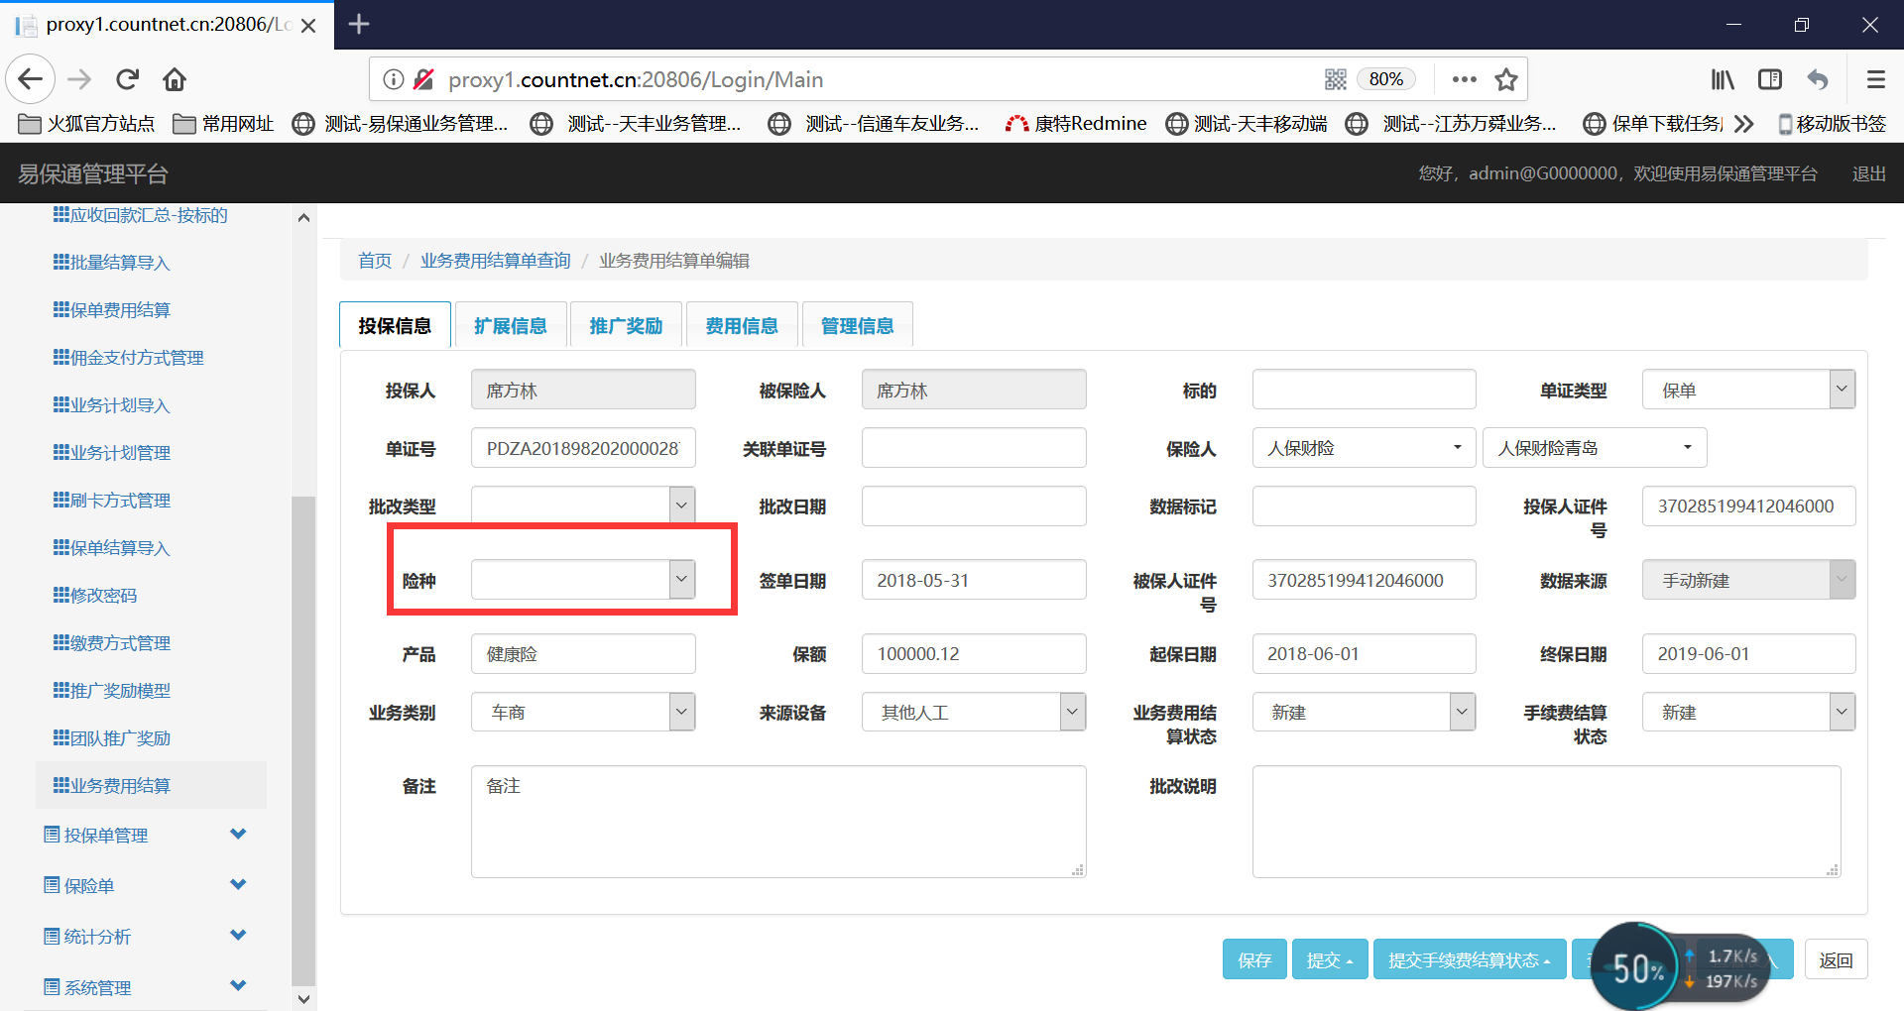
Task: Click the Firefox home icon
Action: (175, 79)
